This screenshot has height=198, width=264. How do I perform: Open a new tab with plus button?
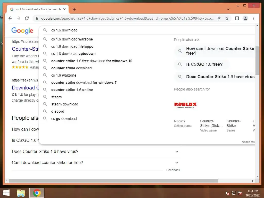(74, 9)
